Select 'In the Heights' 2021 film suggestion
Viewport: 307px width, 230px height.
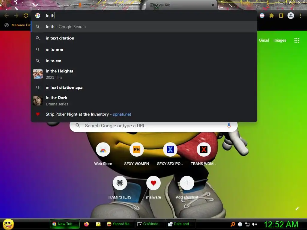point(144,74)
